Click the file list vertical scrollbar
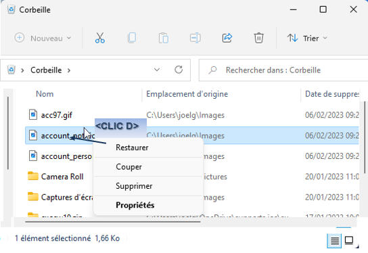Viewport: 368px width, 253px height. [x=365, y=137]
